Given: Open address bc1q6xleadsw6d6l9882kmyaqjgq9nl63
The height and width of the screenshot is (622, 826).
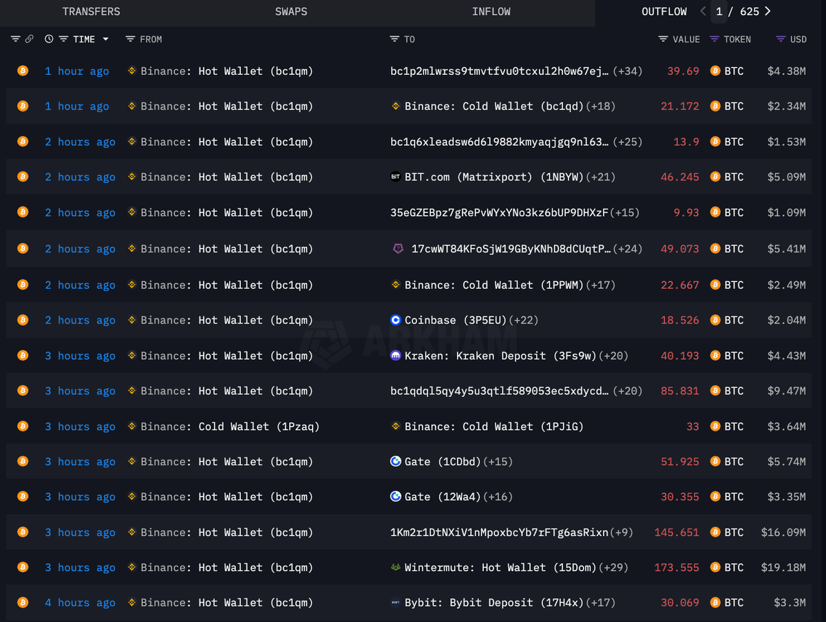Looking at the screenshot, I should [500, 142].
